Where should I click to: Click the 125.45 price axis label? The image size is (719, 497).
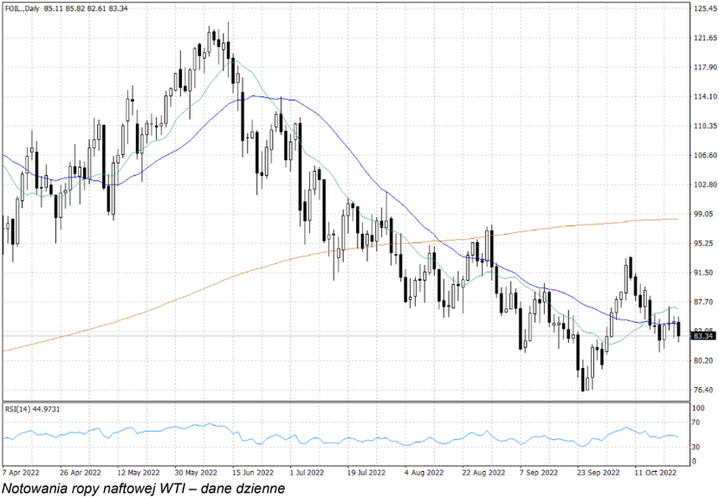tap(704, 9)
